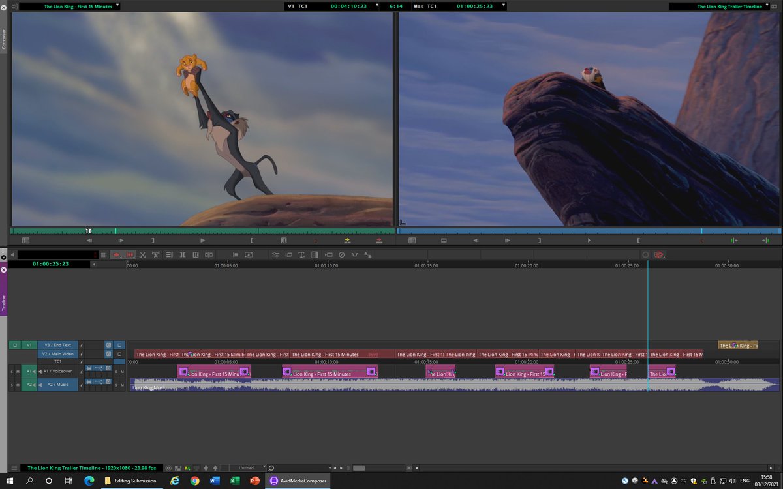Toggle the A1 source track selector
783x489 pixels.
pos(29,371)
